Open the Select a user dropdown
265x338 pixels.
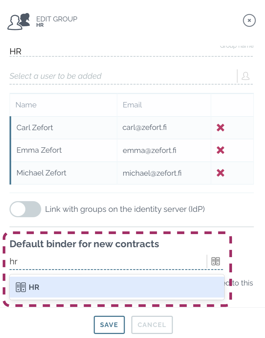click(123, 76)
